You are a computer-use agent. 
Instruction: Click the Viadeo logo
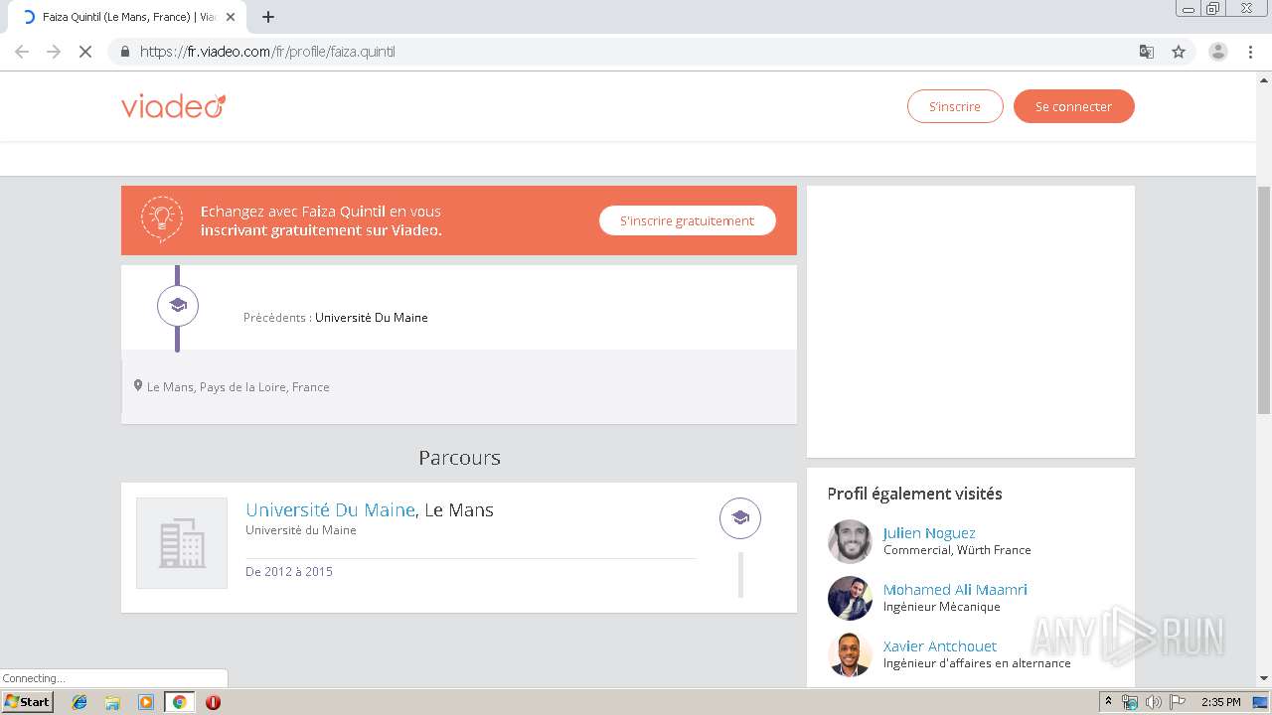point(173,106)
